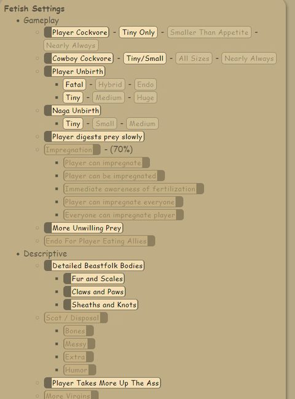Choose Smaller Than Appetite option
The height and width of the screenshot is (399, 295).
tap(209, 33)
